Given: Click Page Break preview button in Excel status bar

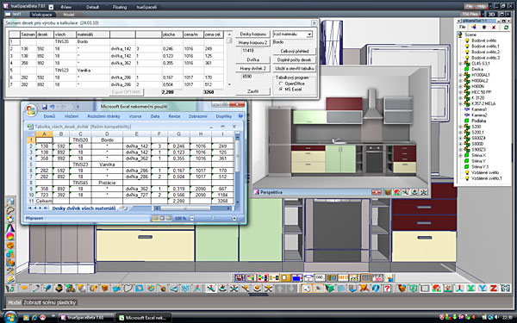Looking at the screenshot, I should (x=169, y=218).
